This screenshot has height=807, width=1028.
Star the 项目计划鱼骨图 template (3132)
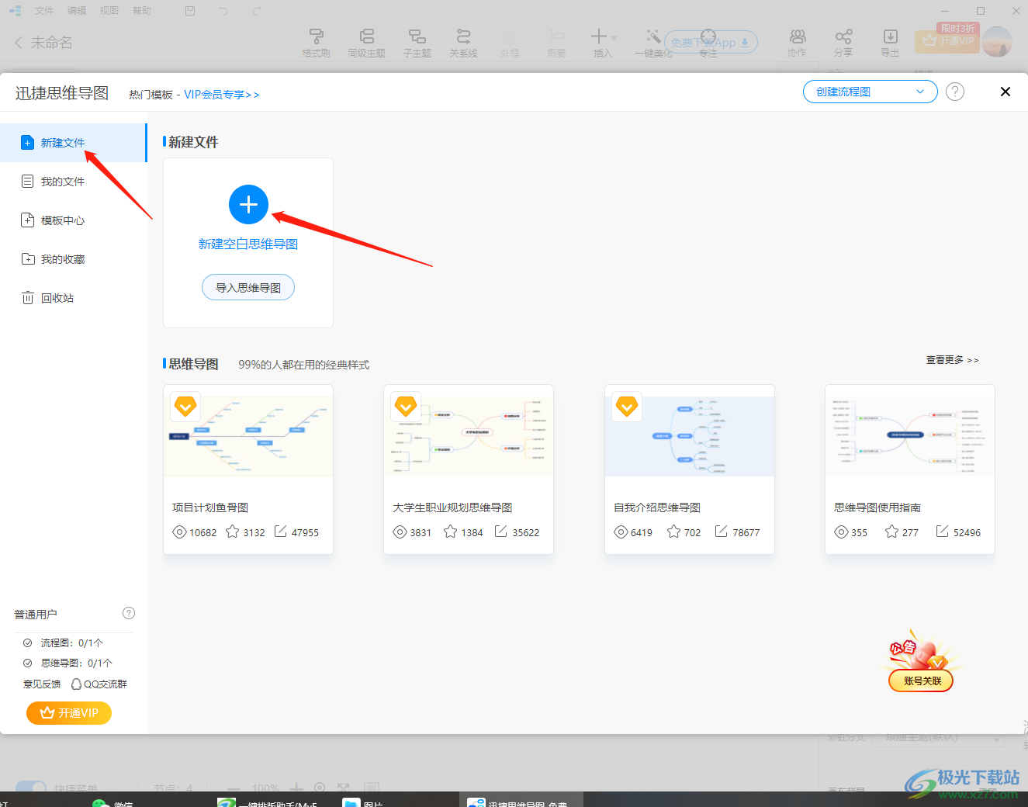pyautogui.click(x=232, y=532)
